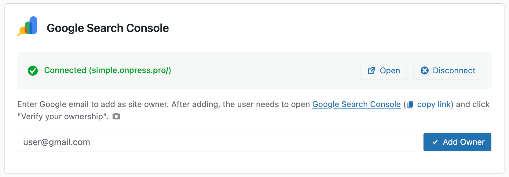Open the connected Search Console property
The height and width of the screenshot is (177, 509).
point(383,70)
